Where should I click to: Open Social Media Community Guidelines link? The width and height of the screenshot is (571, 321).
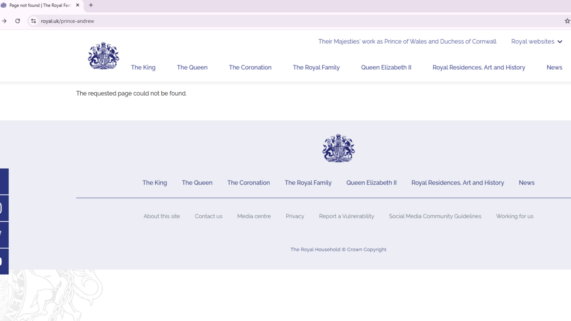click(435, 216)
